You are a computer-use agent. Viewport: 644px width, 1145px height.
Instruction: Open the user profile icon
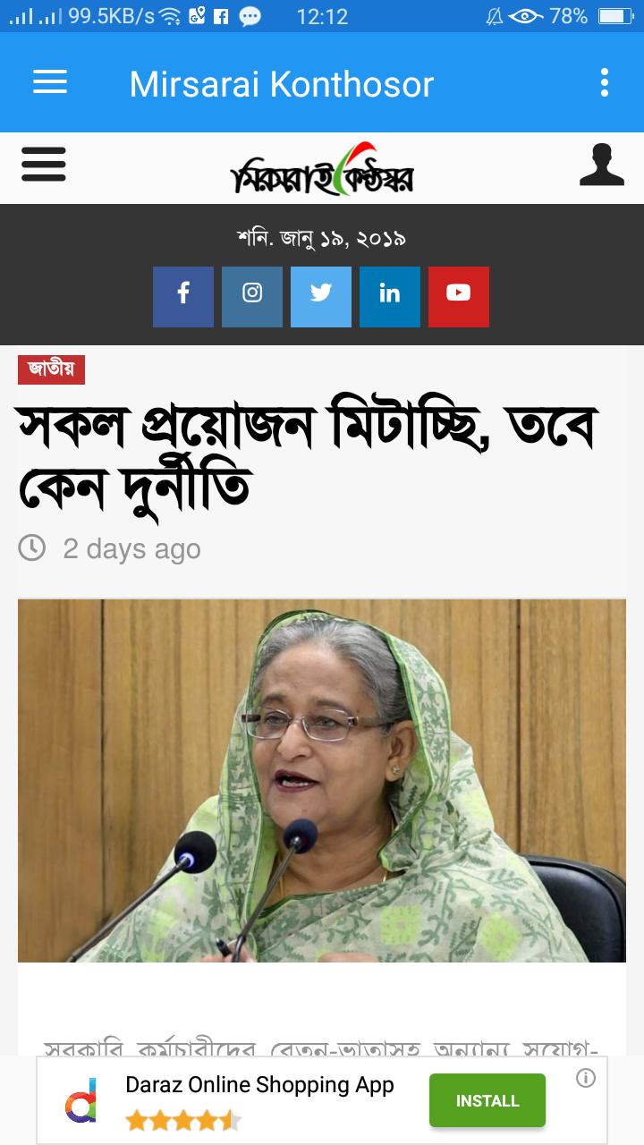coord(602,165)
